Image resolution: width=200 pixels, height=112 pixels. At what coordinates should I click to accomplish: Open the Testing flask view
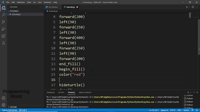coord(3,43)
